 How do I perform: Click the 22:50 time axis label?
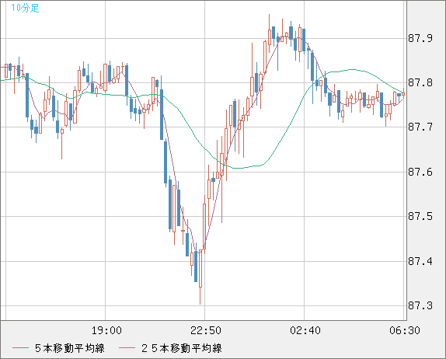206,330
